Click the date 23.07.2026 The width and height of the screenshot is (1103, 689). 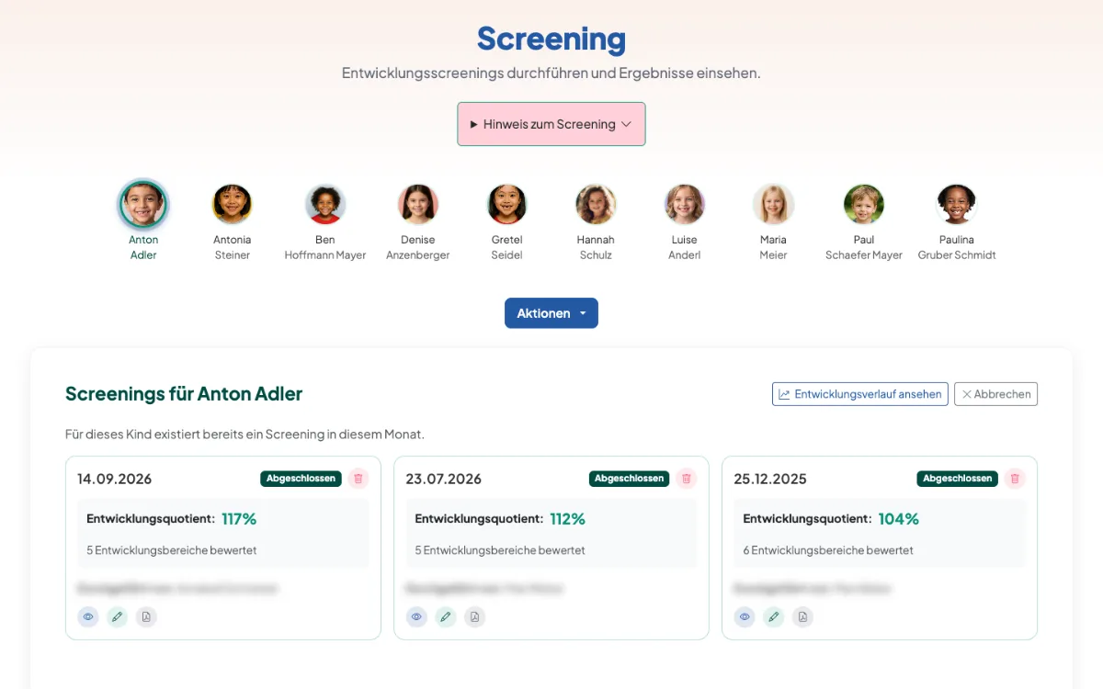coord(443,479)
